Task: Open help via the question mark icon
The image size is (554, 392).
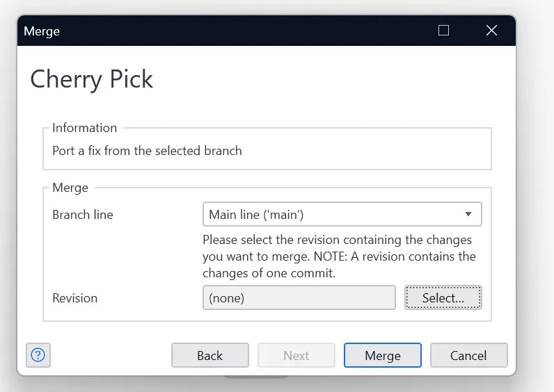Action: pos(38,355)
